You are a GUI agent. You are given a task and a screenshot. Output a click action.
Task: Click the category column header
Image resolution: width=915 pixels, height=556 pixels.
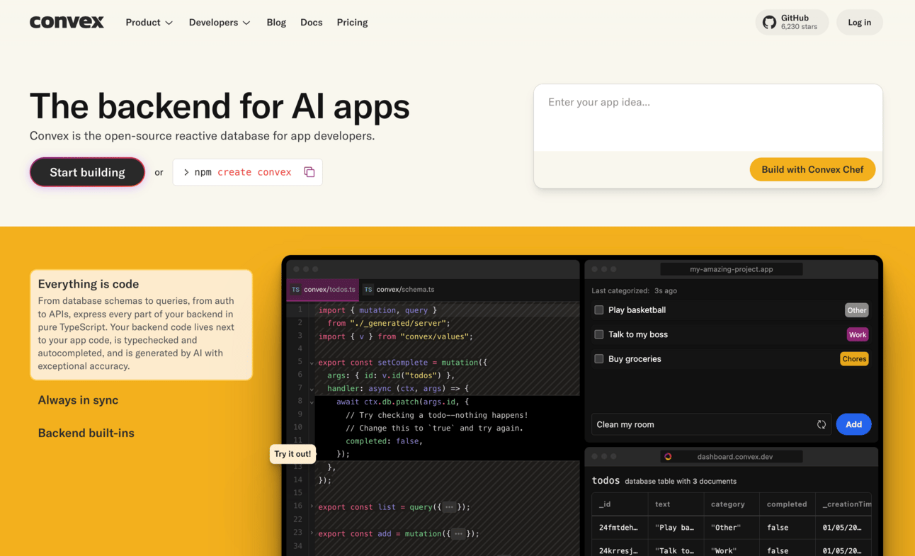click(732, 504)
